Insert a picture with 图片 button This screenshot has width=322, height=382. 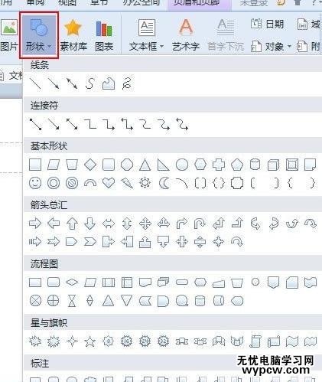9,35
